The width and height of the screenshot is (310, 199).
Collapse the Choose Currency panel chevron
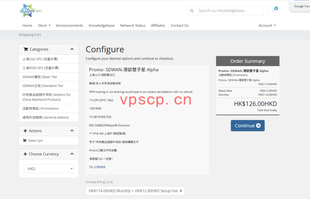[72, 154]
